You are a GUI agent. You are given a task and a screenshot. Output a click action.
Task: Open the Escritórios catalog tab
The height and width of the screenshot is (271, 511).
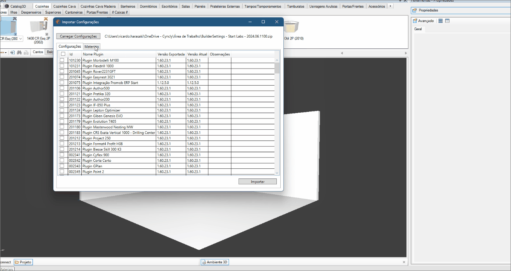click(x=170, y=6)
